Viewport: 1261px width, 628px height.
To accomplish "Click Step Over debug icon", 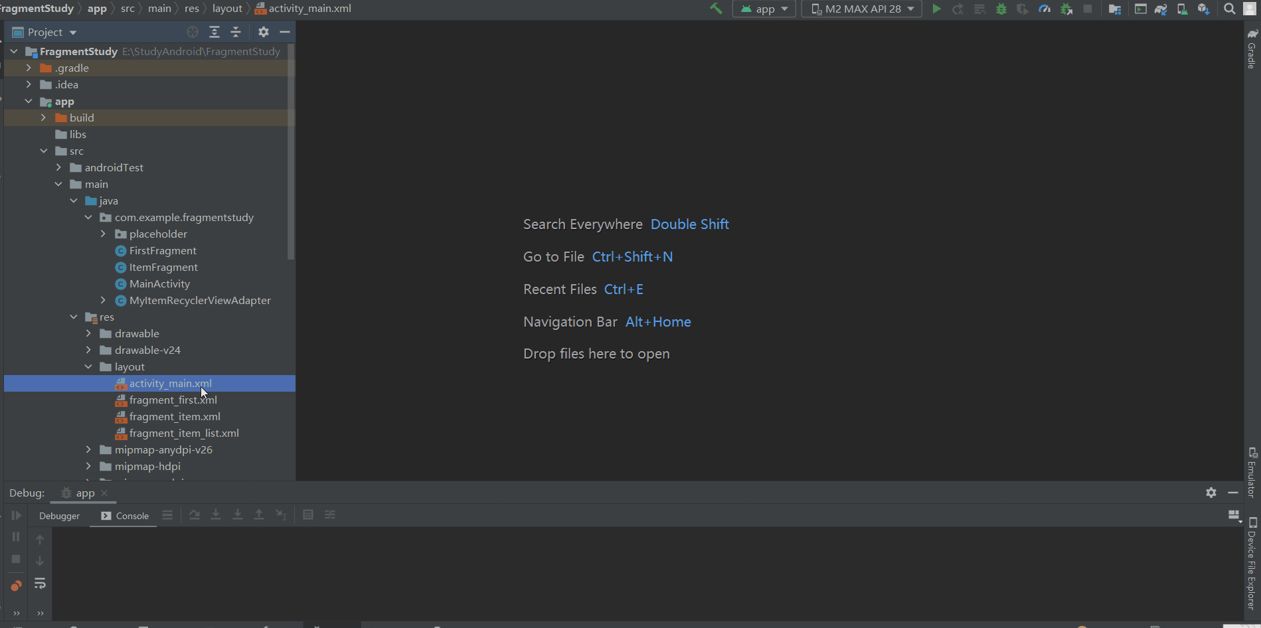I will click(194, 514).
